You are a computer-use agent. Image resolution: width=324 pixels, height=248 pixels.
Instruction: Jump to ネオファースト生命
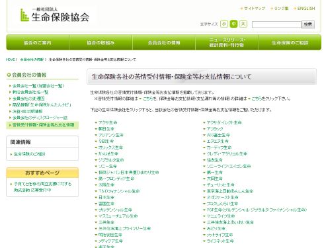tap(222, 197)
